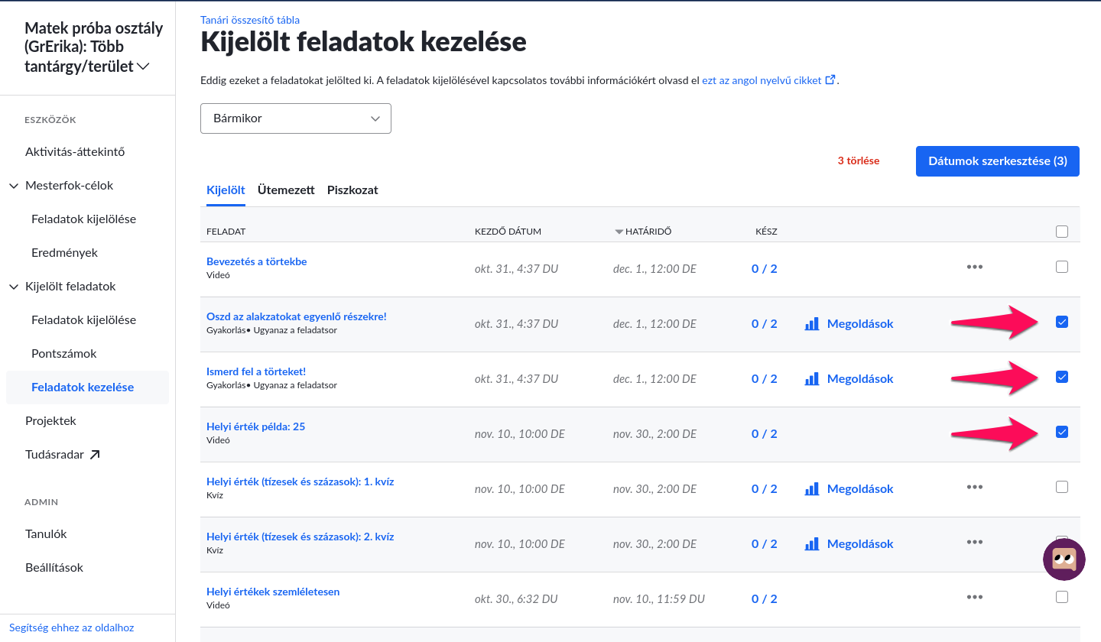This screenshot has height=642, width=1101.
Task: Open Helyi értékek szemléletesen task link
Action: (x=273, y=592)
